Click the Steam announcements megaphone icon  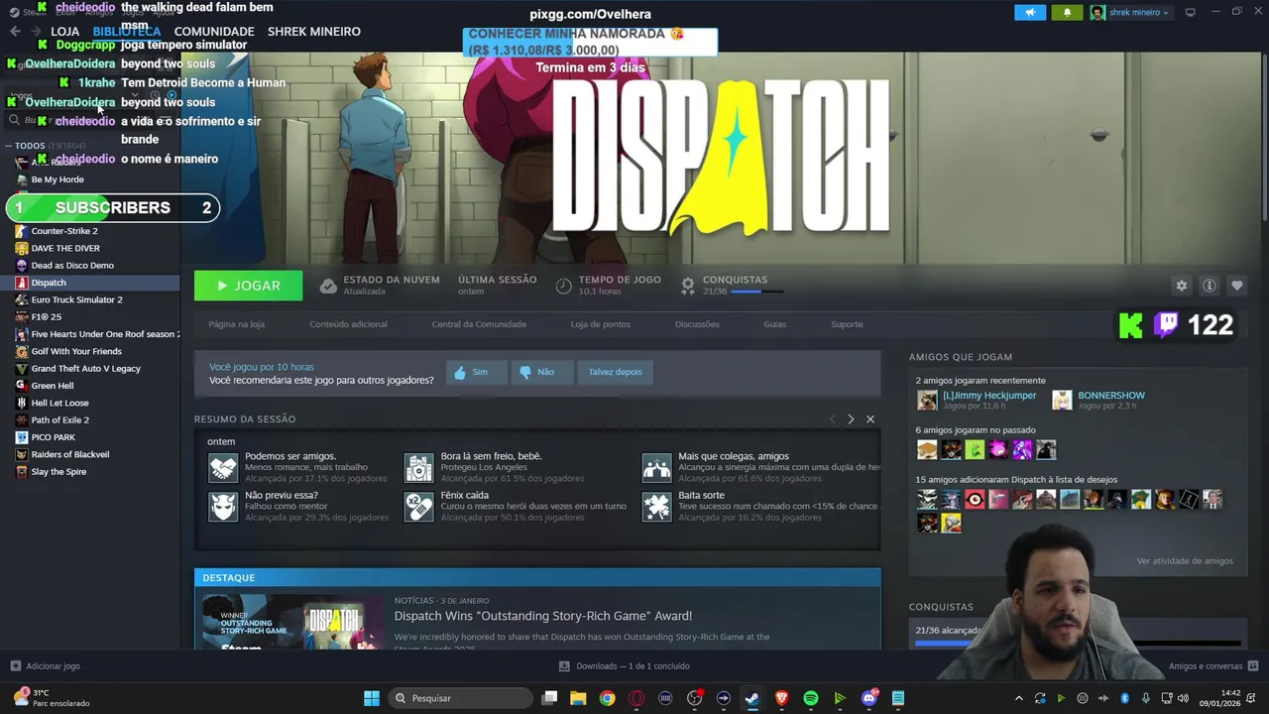pyautogui.click(x=1030, y=13)
